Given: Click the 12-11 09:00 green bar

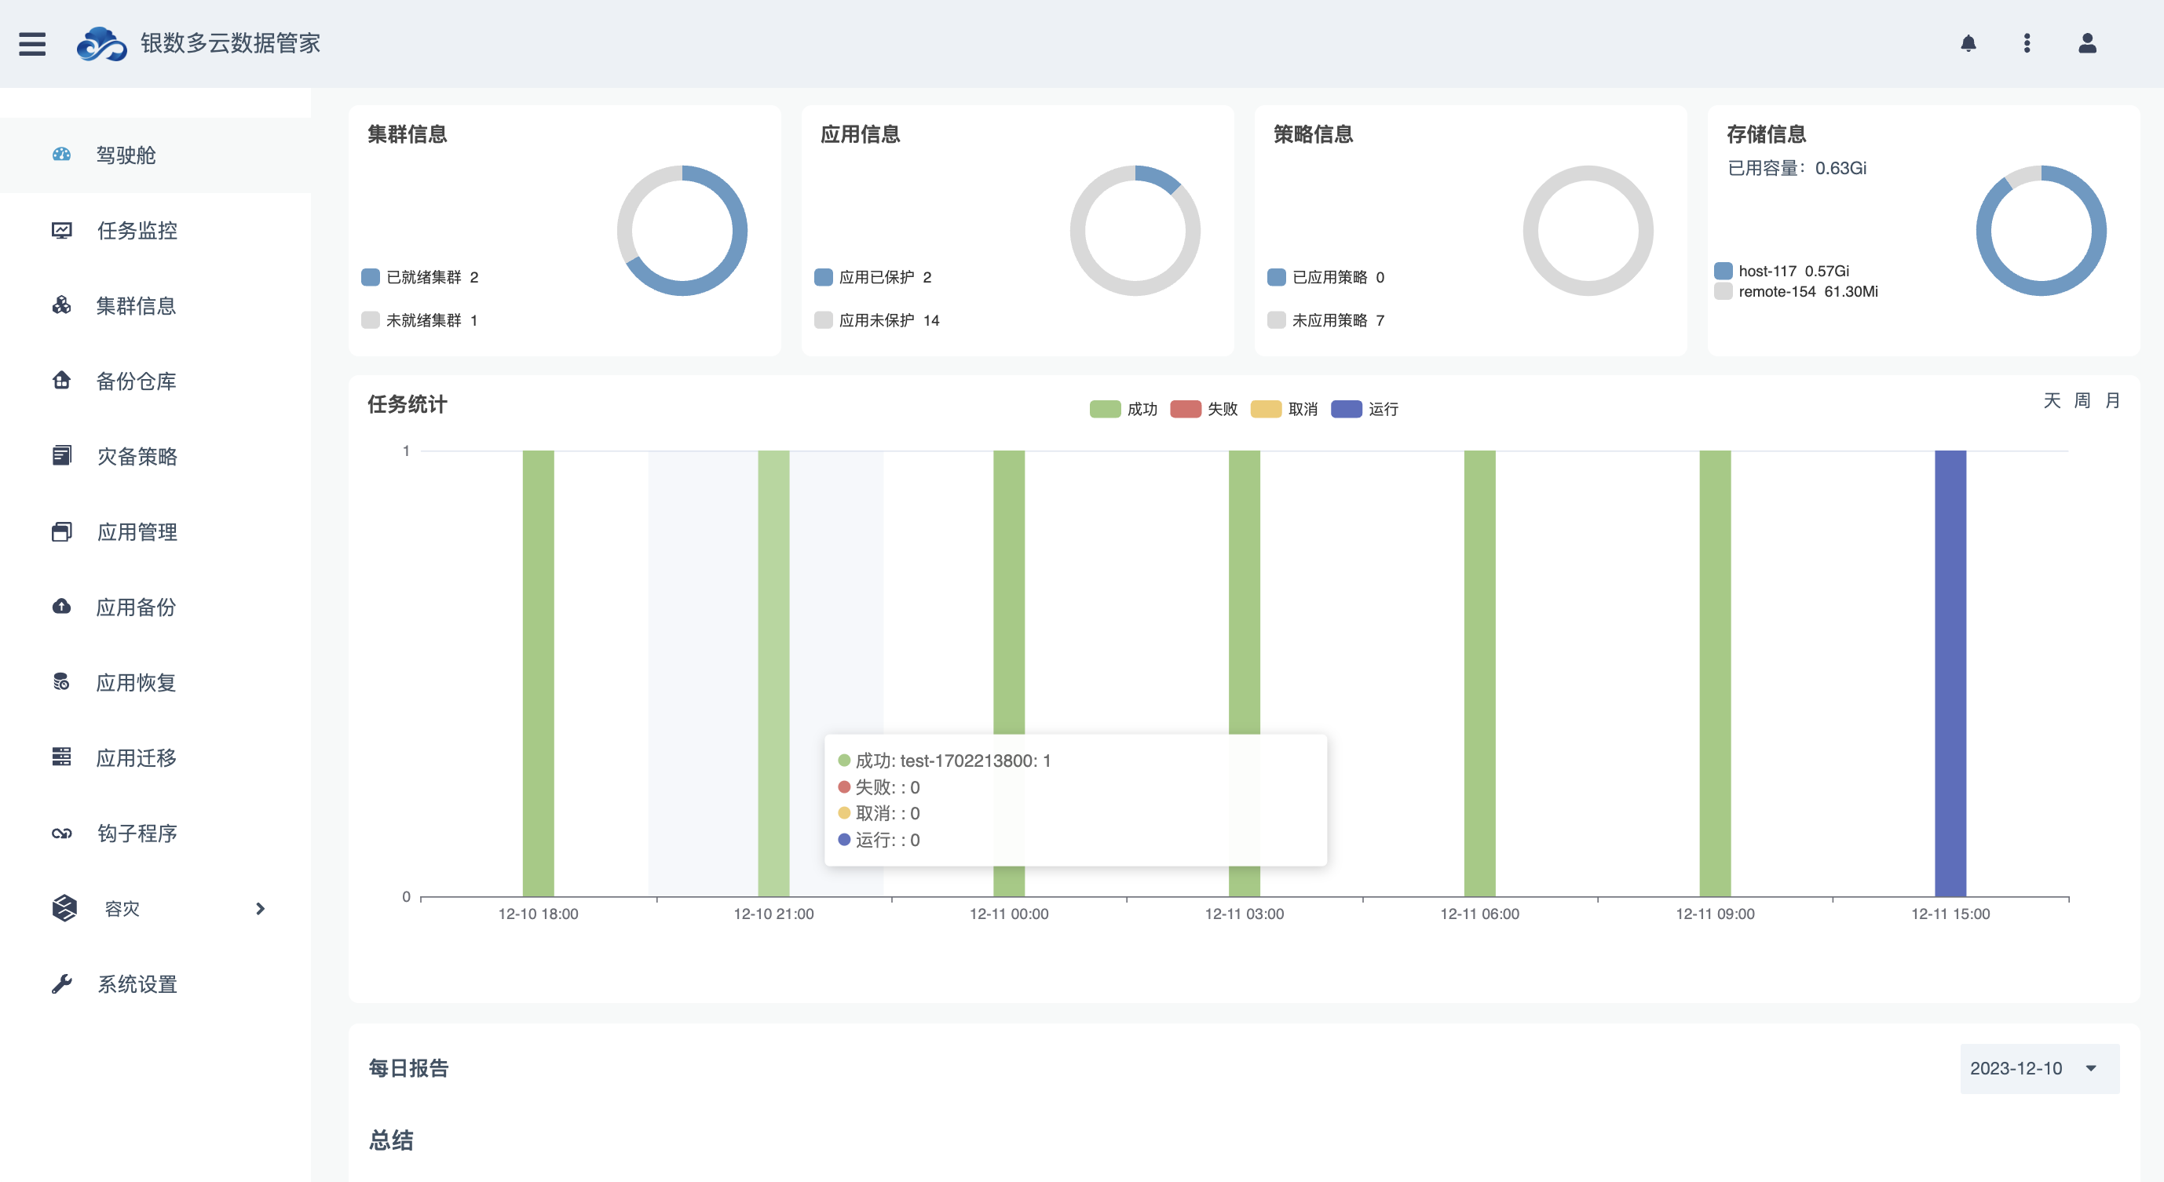Looking at the screenshot, I should coord(1715,673).
